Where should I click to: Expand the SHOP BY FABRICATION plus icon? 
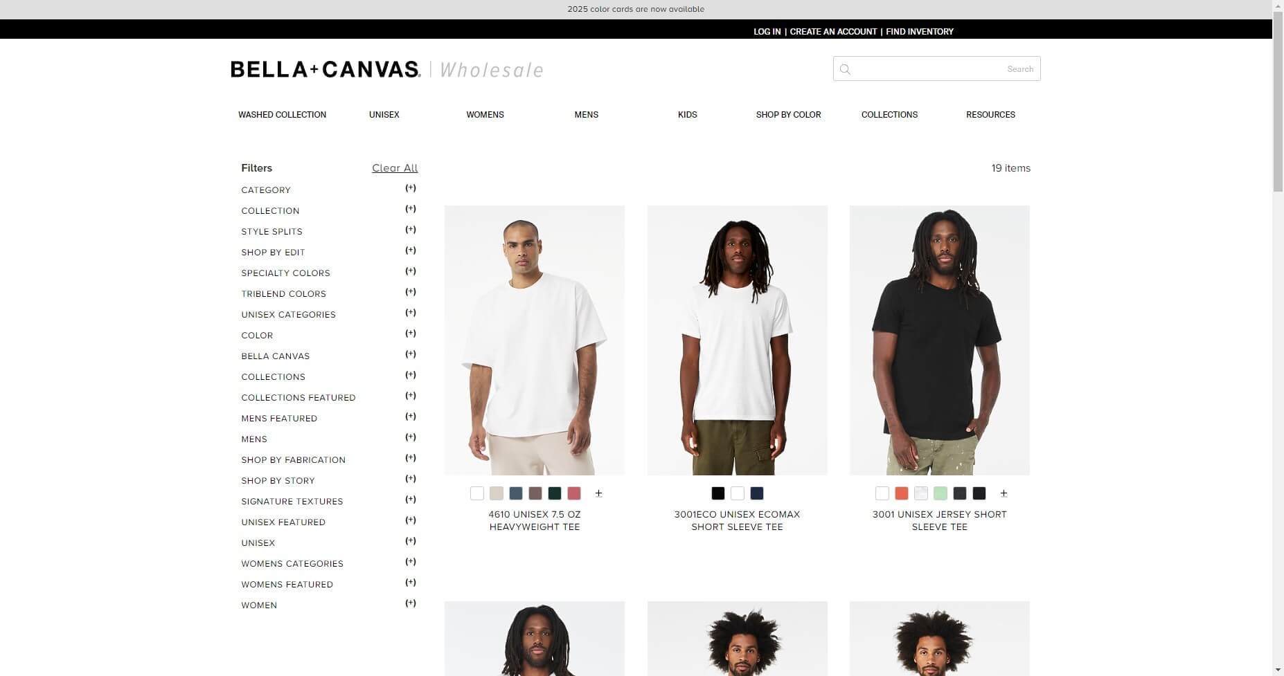411,458
